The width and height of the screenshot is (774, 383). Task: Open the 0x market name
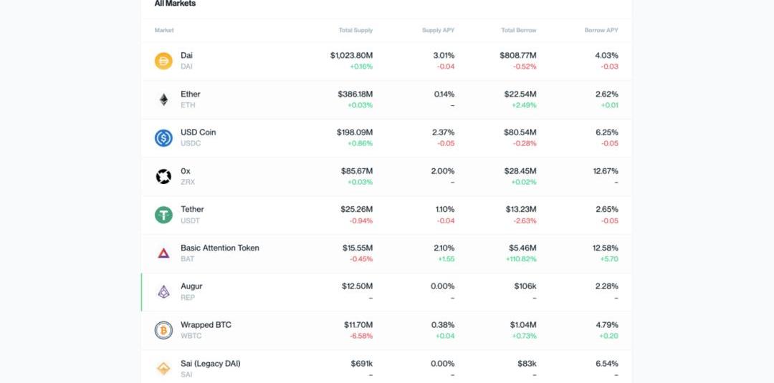click(185, 171)
